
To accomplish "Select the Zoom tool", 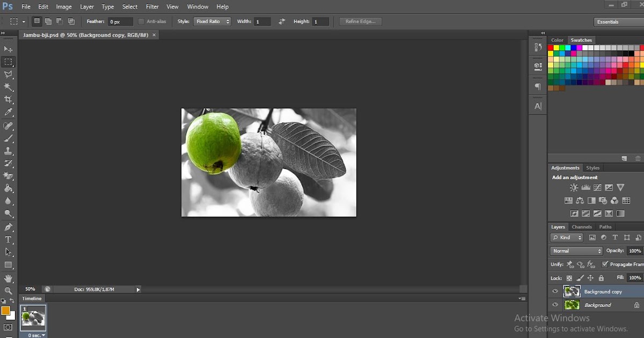I will [x=8, y=290].
